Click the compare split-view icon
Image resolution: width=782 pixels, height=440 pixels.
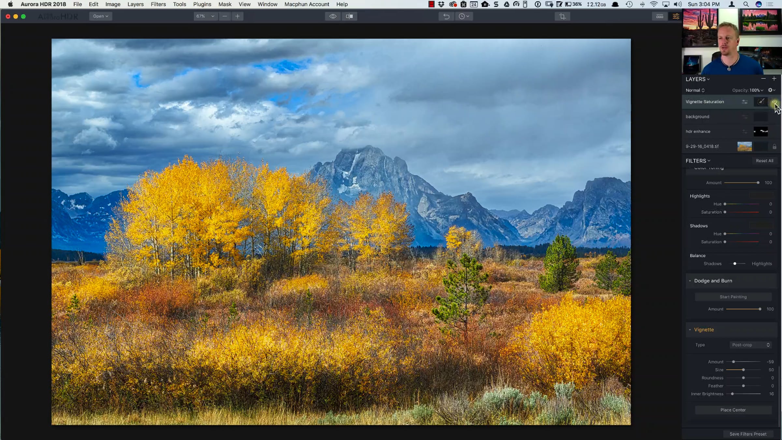tap(349, 16)
